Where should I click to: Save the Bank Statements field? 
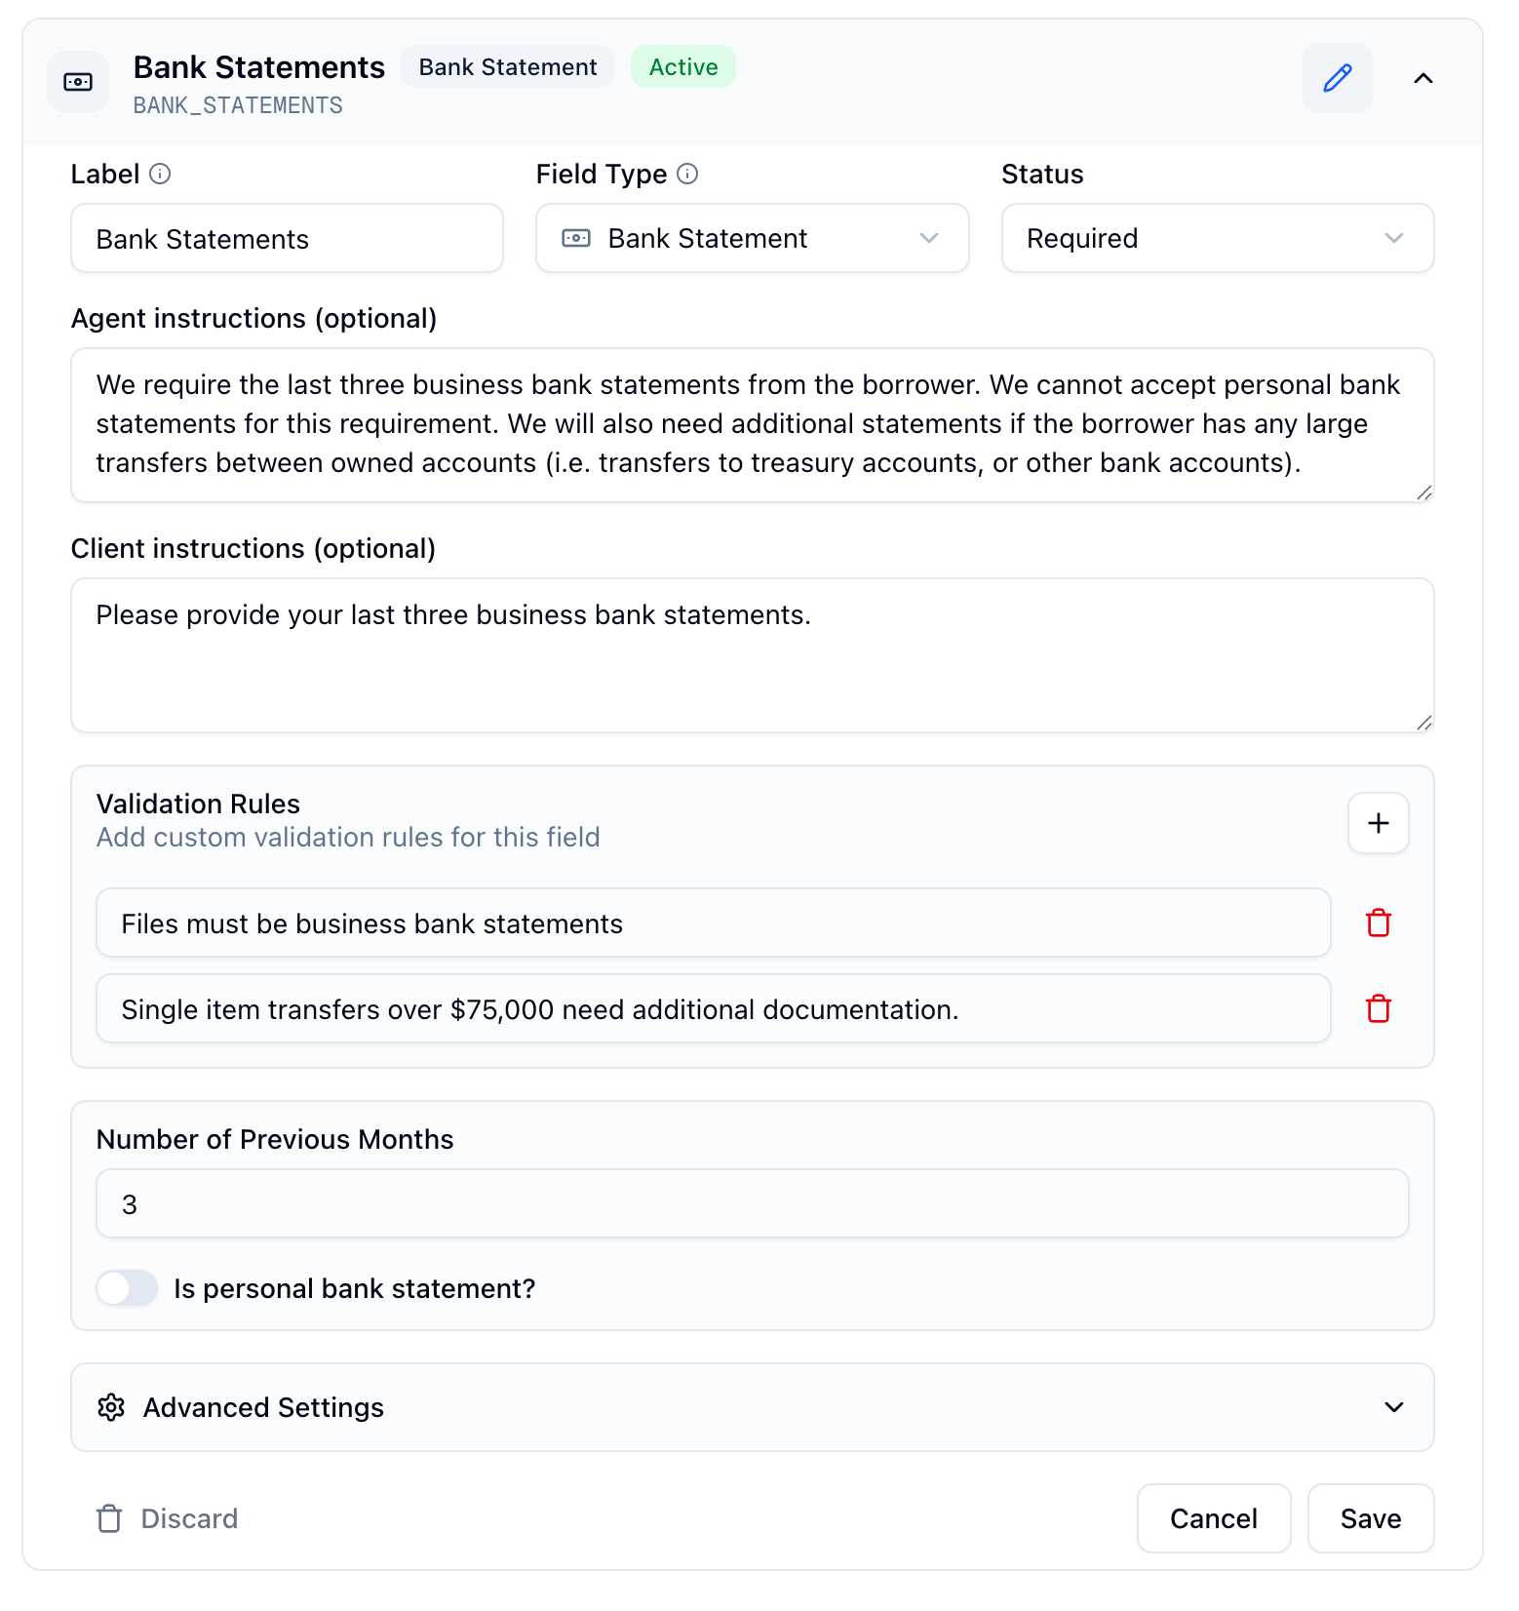tap(1370, 1518)
